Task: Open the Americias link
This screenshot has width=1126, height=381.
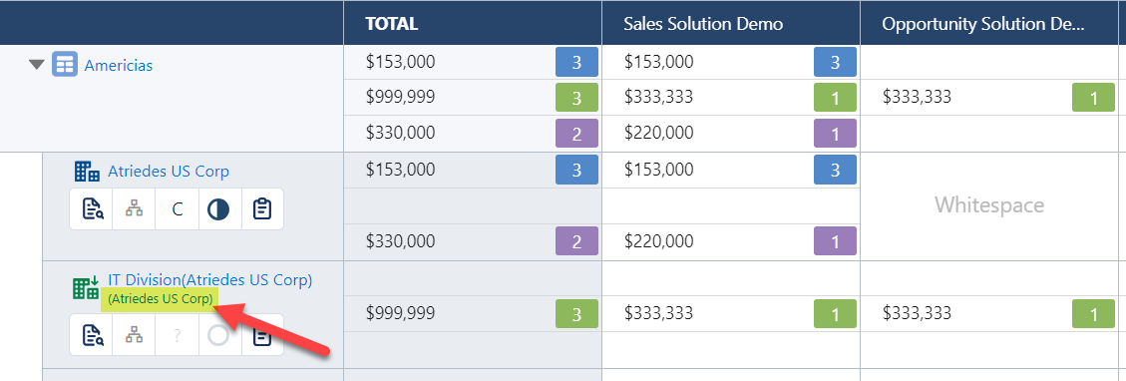Action: 119,65
